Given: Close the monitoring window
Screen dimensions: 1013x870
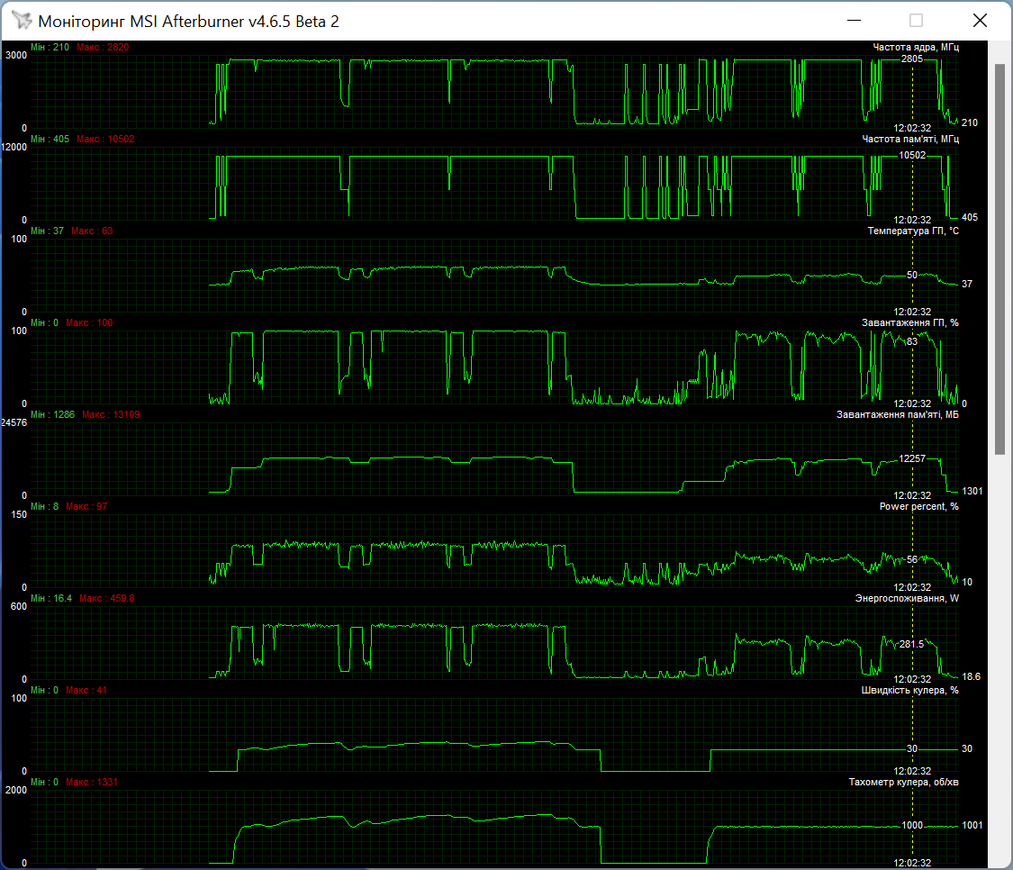Looking at the screenshot, I should point(980,21).
